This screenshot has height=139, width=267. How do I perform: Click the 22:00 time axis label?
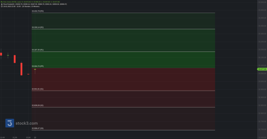coord(28,137)
